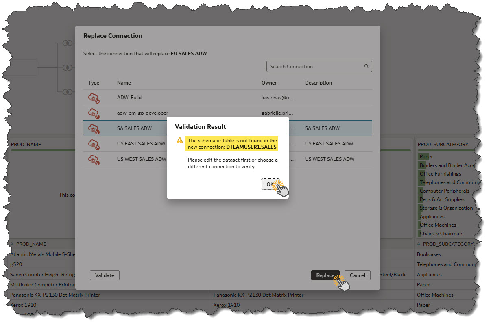This screenshot has width=491, height=325.
Task: Click Computer Peripherals in subcategory list
Action: tap(445, 191)
